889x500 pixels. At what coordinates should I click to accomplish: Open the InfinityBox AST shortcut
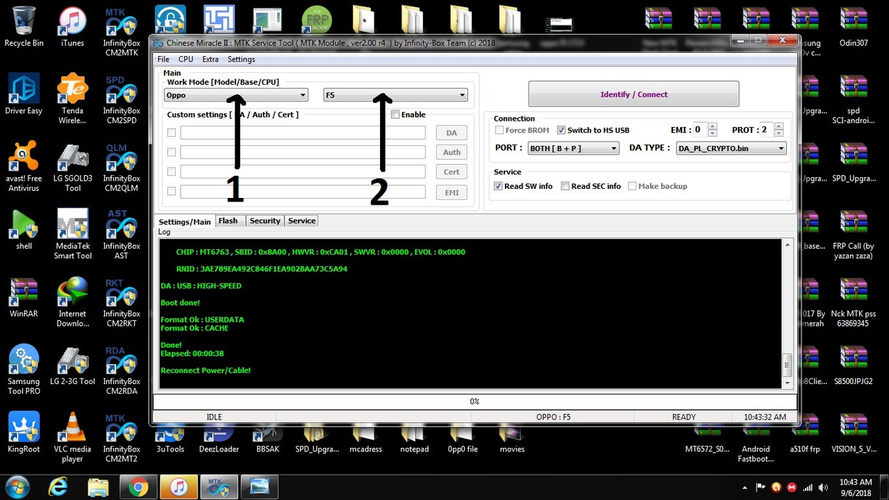[x=122, y=234]
